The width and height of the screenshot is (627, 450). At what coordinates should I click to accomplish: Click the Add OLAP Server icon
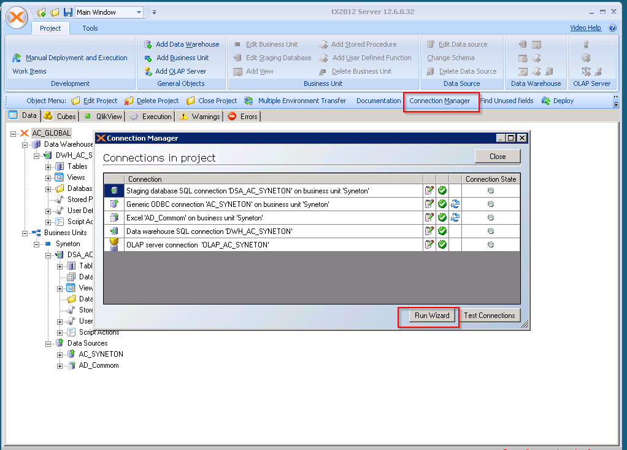pos(148,71)
